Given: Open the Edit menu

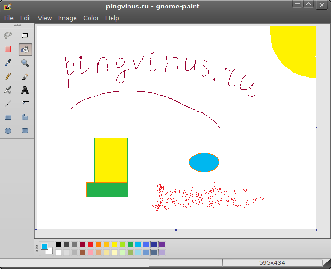Looking at the screenshot, I should click(25, 18).
